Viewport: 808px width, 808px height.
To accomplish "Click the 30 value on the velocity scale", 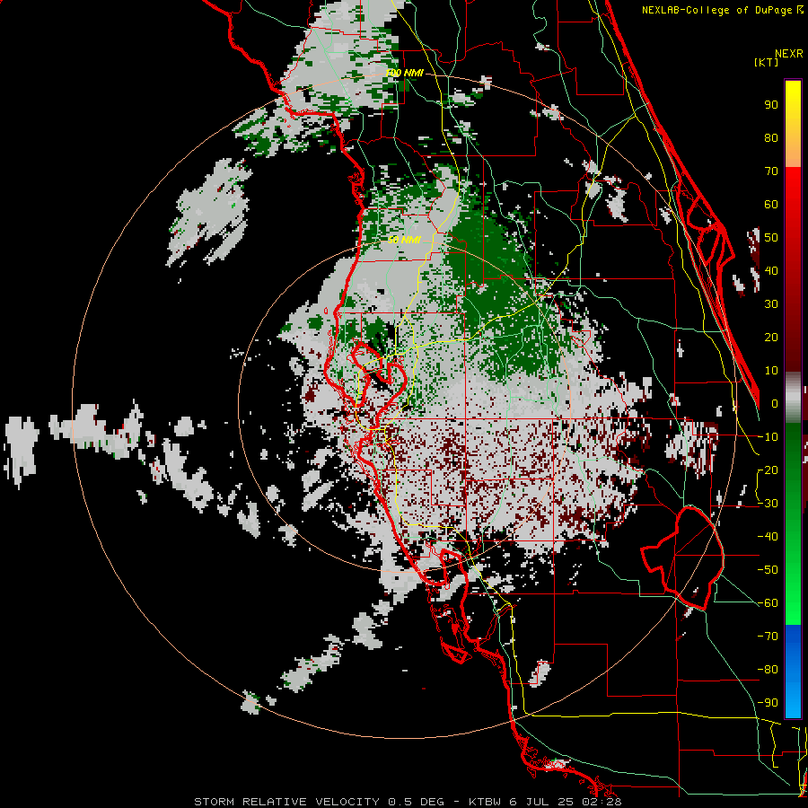I will click(771, 304).
